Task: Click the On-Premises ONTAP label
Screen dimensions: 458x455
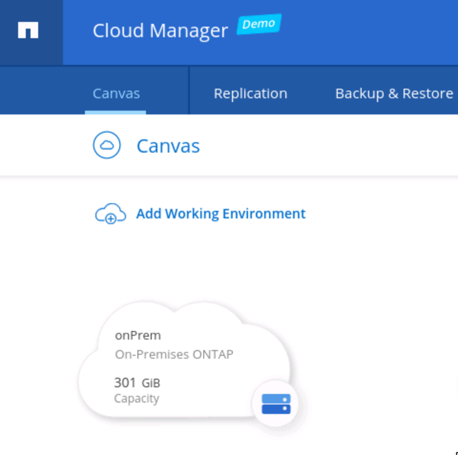Action: (x=174, y=354)
